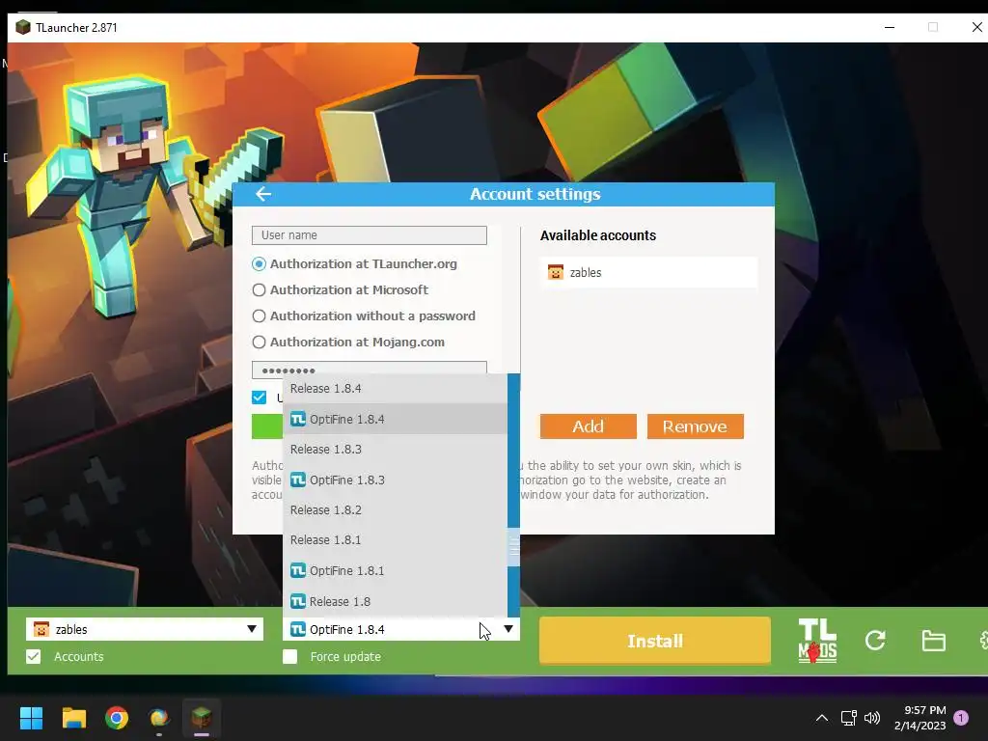Open the game folder icon

[933, 641]
